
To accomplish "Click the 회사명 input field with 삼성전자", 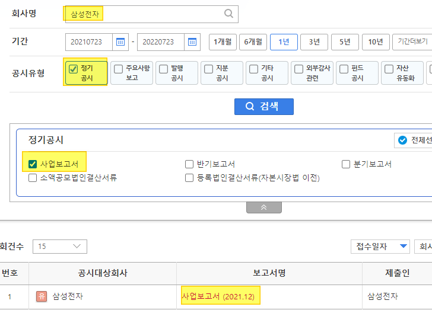I will point(152,14).
